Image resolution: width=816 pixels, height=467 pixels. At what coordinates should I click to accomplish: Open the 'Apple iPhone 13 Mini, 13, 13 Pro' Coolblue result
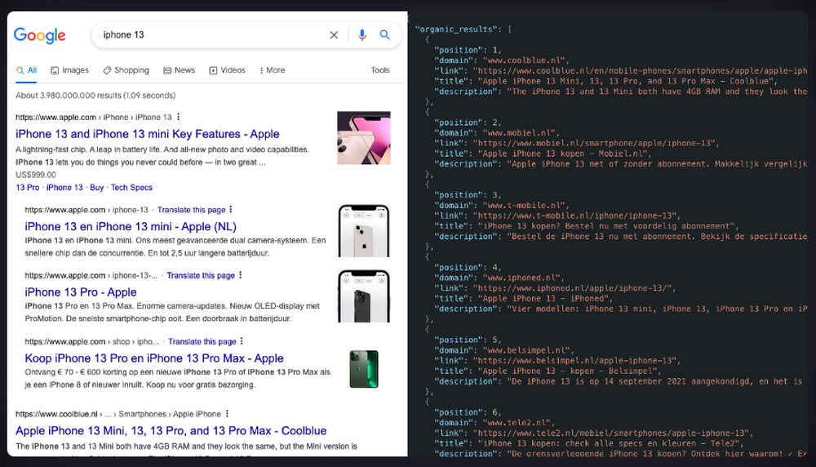point(171,430)
